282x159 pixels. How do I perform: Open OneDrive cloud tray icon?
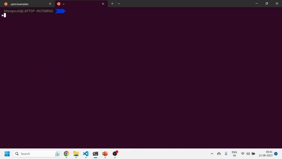pos(219,154)
